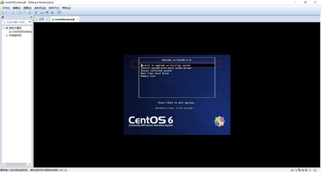Close the CentOSFirstInstall tab
Image resolution: width=321 pixels, height=172 pixels.
pyautogui.click(x=77, y=19)
